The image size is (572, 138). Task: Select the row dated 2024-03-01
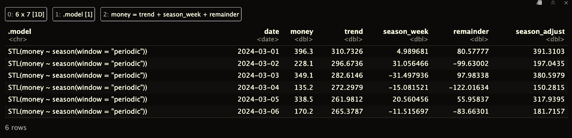tap(286, 51)
